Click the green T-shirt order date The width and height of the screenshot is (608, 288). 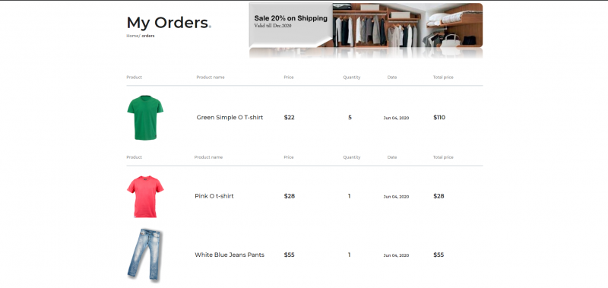tap(396, 118)
